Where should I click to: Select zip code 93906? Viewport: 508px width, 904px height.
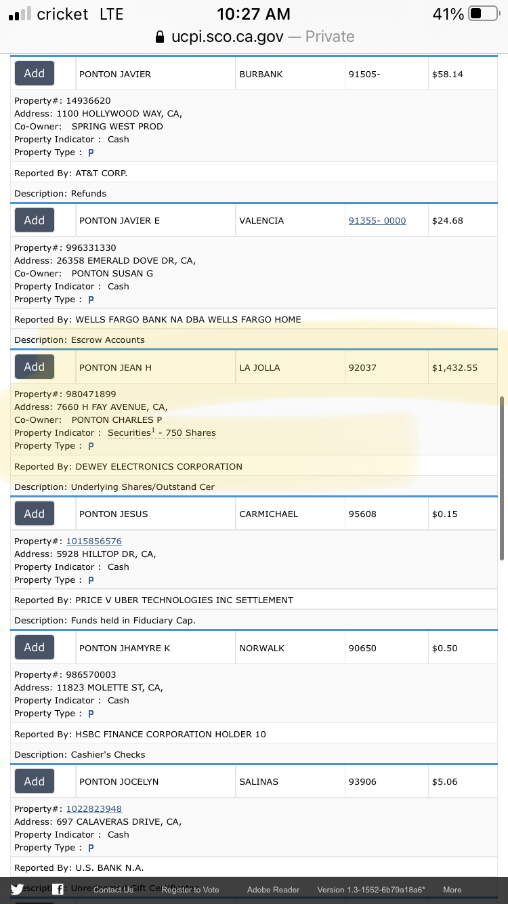(362, 781)
